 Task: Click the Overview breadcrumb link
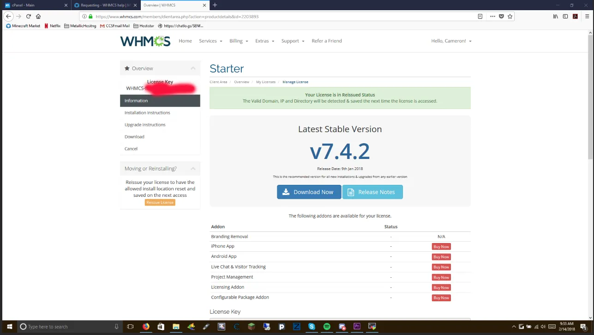click(x=241, y=82)
